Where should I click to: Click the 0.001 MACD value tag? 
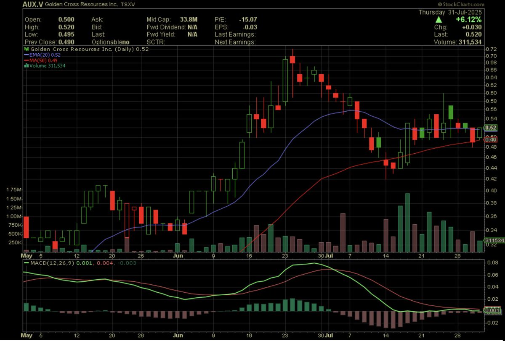pyautogui.click(x=492, y=311)
